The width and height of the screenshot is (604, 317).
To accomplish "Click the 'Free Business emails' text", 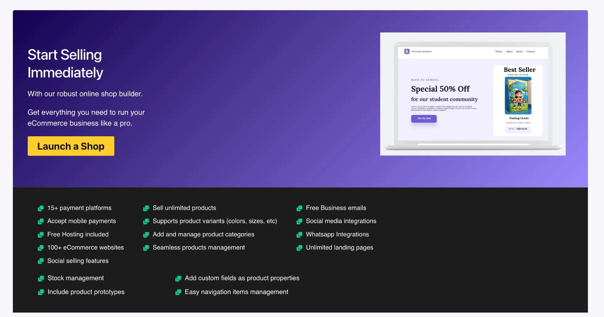I will click(x=336, y=208).
